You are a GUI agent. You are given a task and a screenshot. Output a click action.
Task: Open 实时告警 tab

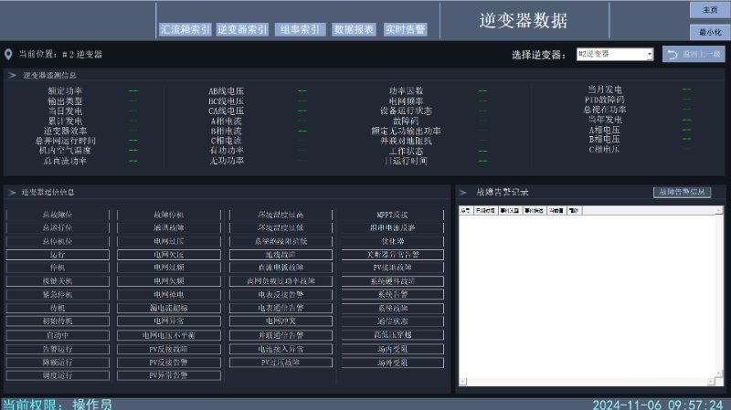[406, 29]
